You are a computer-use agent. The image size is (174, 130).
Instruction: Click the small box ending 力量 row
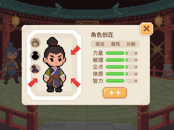pos(136,53)
